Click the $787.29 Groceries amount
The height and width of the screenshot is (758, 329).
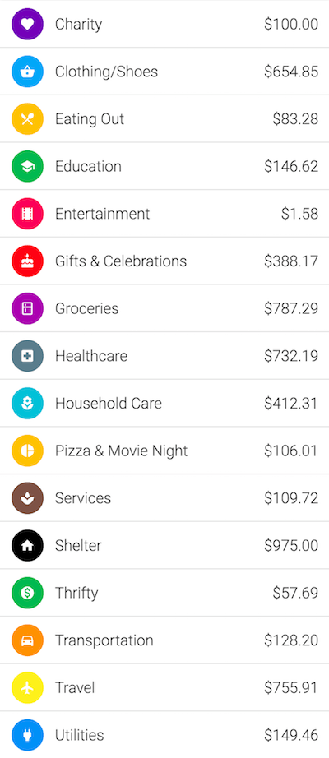[x=291, y=308]
